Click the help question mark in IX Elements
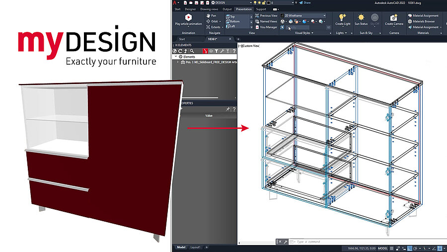The image size is (447, 252). pyautogui.click(x=234, y=51)
